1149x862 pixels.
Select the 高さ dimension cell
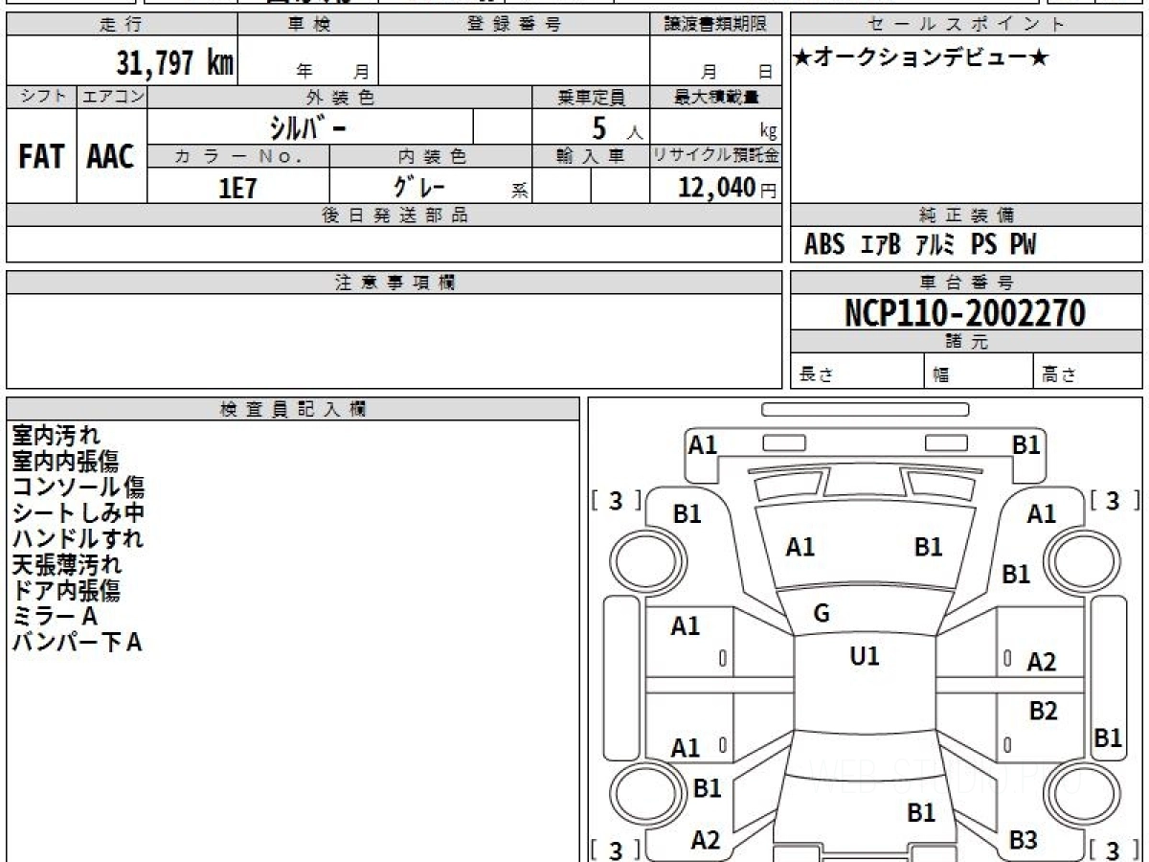point(1088,372)
